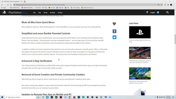Click the Simplified and more flexible Parental Controls heading
This screenshot has width=176, height=99.
tap(46, 34)
